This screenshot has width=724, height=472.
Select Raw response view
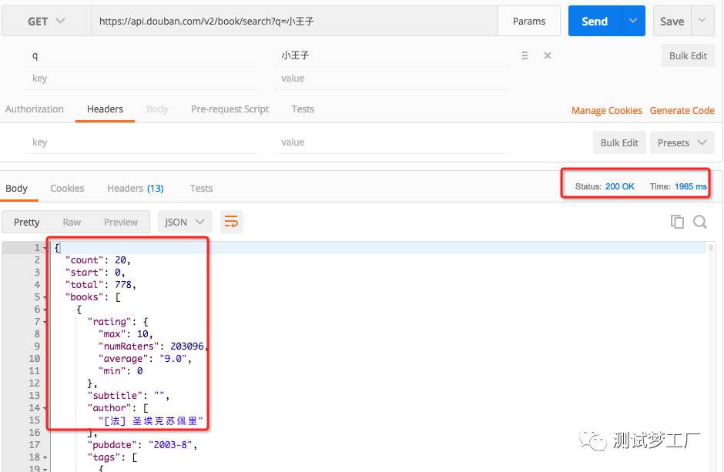click(x=72, y=223)
